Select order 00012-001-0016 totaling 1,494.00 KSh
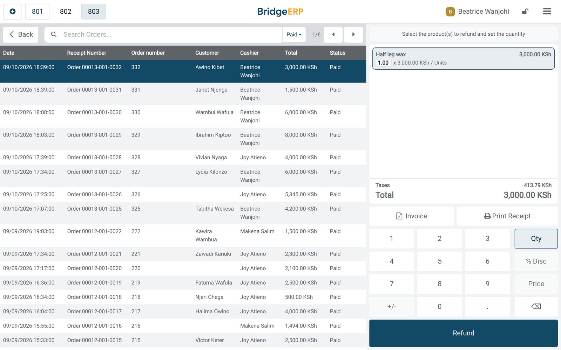Viewport: 561px width, 350px height. point(183,326)
